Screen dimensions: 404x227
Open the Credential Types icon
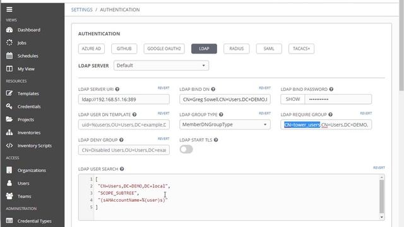click(x=9, y=221)
